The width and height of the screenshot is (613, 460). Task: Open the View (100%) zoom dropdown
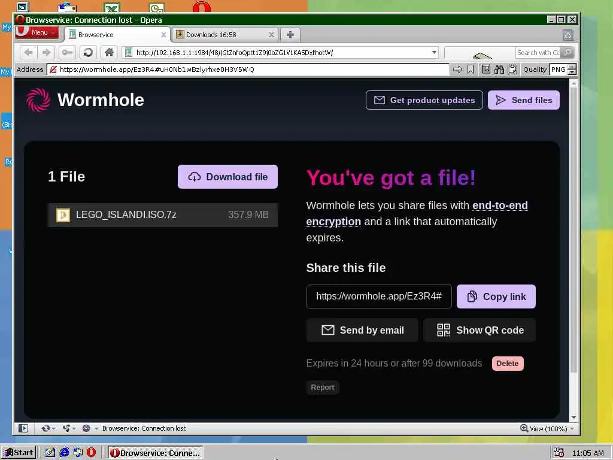pyautogui.click(x=547, y=429)
